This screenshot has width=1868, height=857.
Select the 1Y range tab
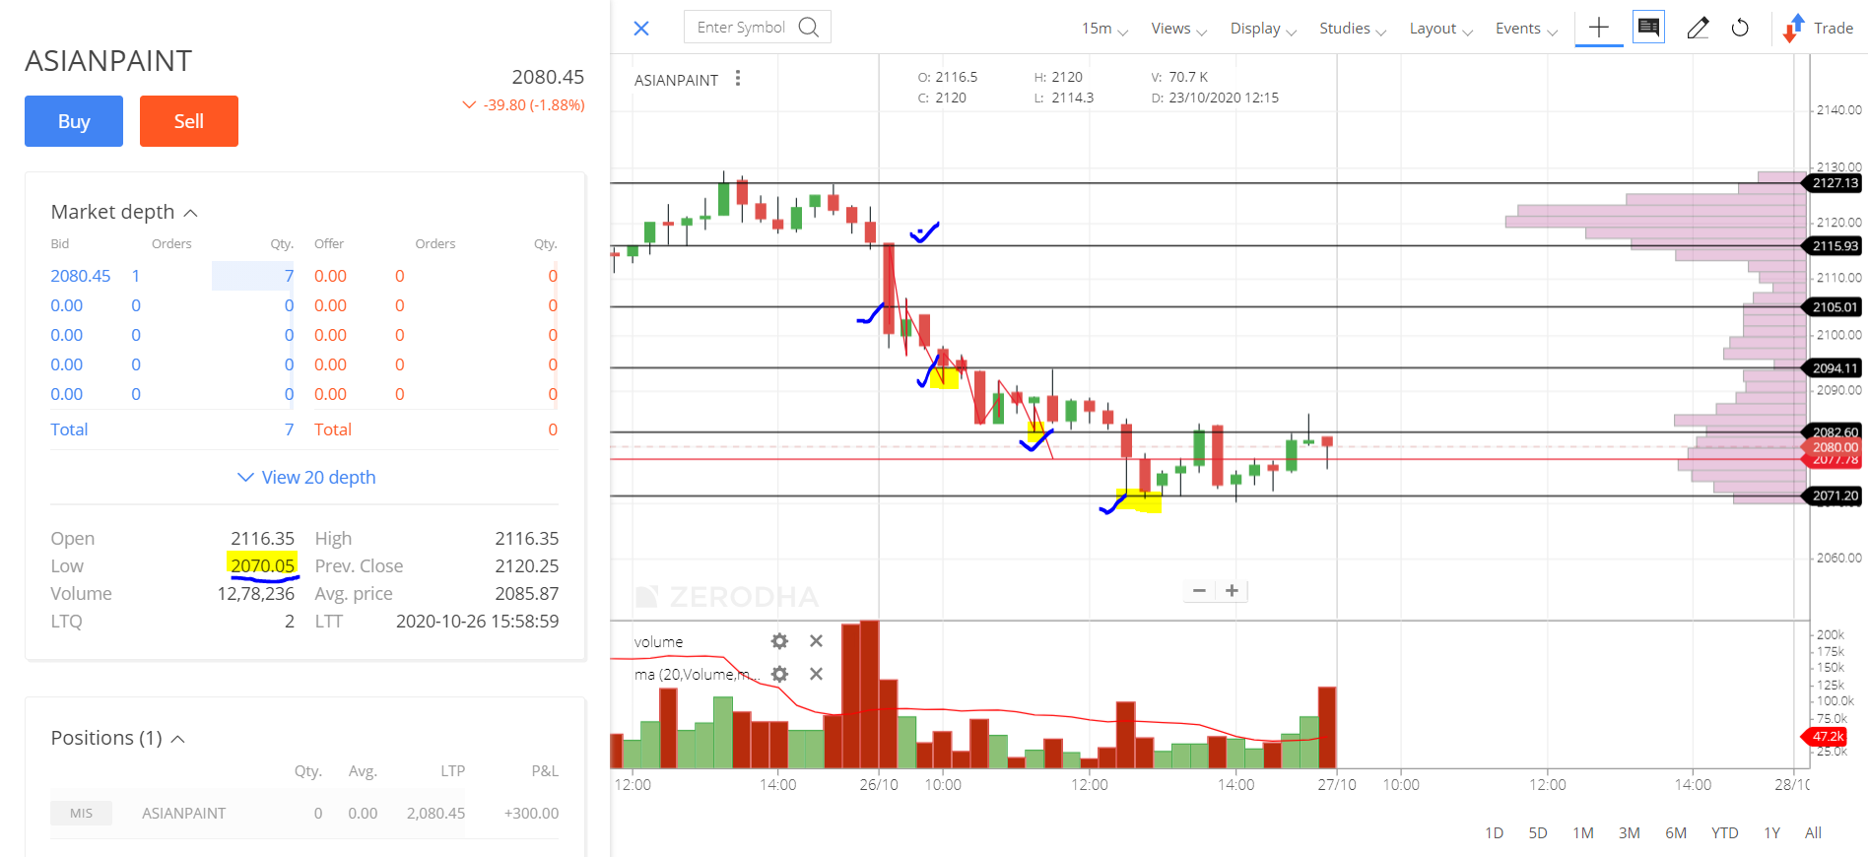tap(1771, 833)
